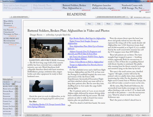The image size is (153, 117).
Task: Select 'Philippines launches electric tricycles' article tab
Action: click(106, 7)
